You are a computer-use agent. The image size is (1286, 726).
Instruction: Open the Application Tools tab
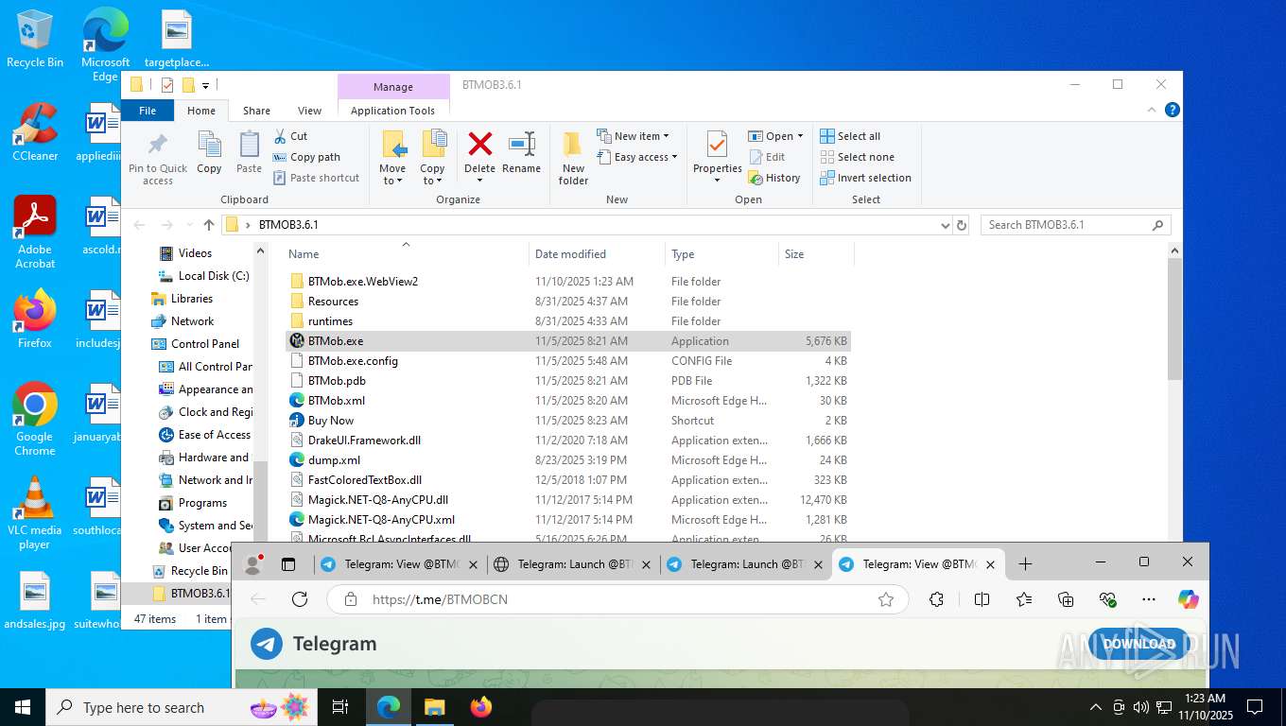point(392,111)
